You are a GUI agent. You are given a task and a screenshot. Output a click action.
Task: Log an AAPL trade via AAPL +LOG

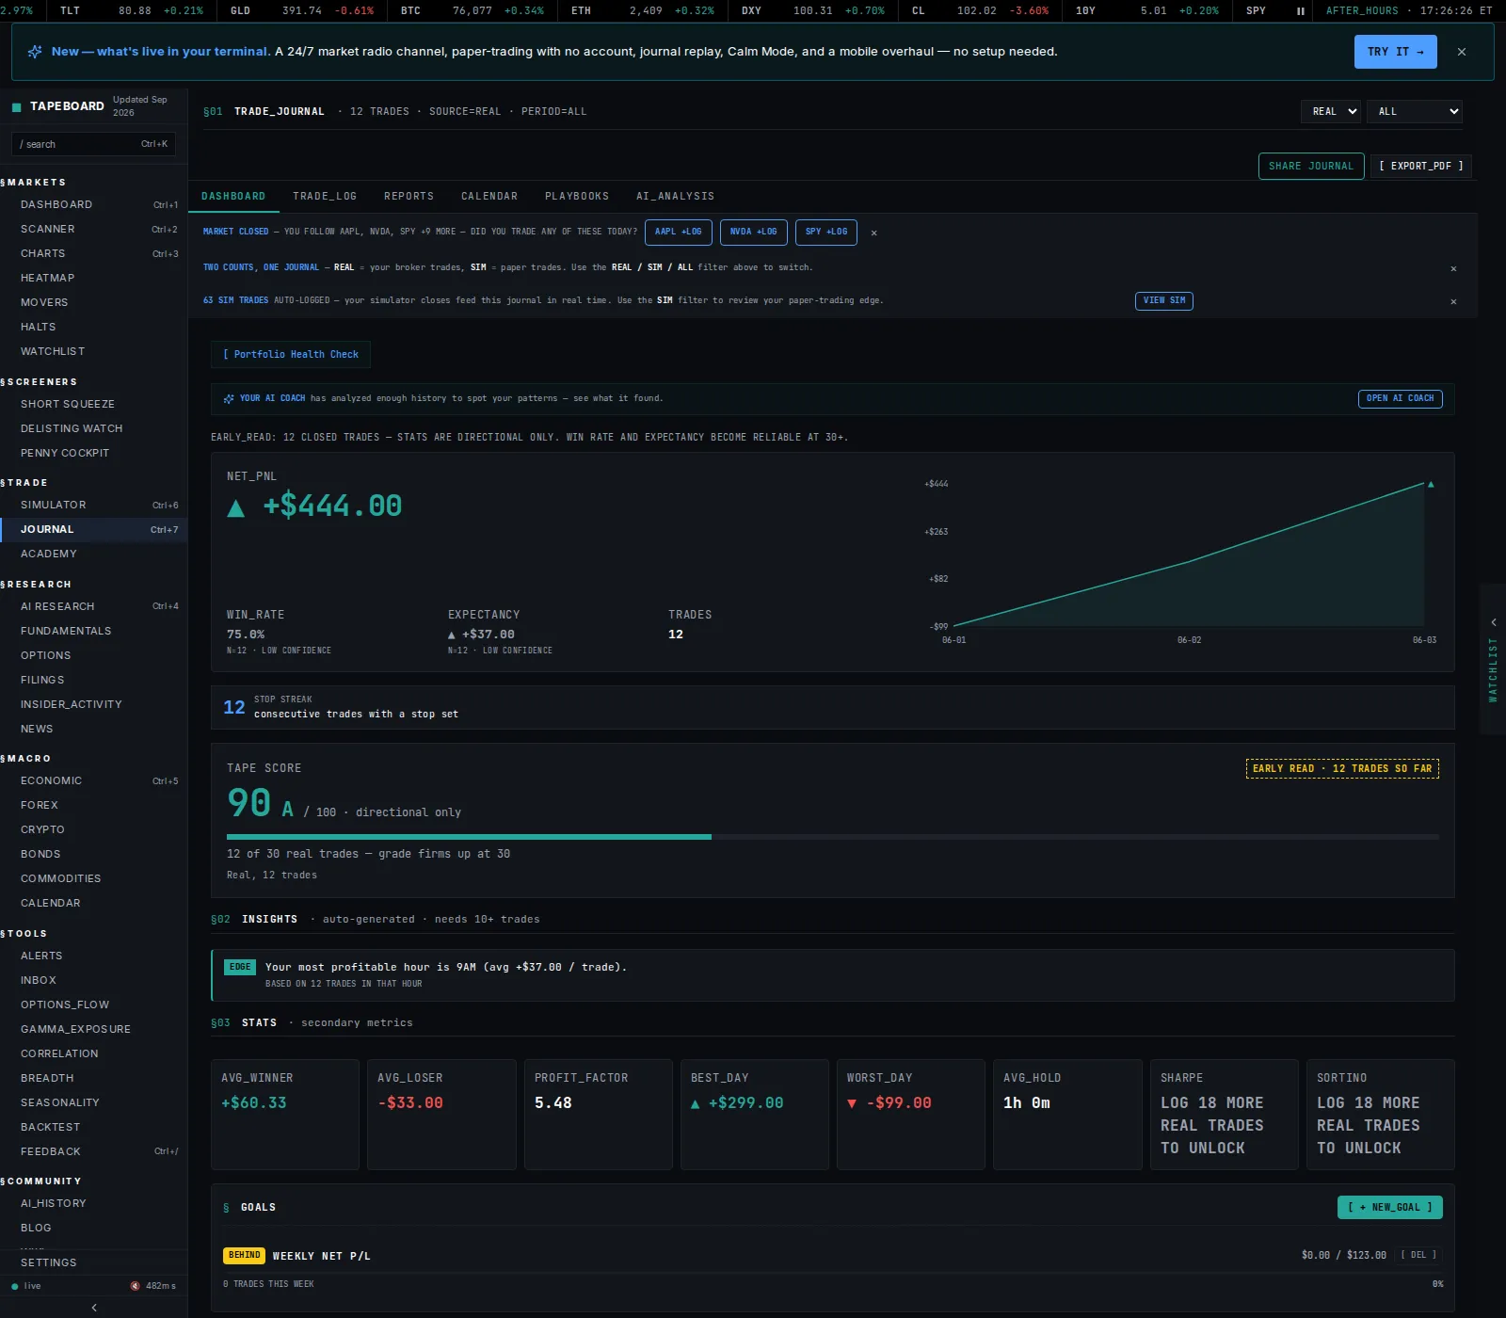pos(679,232)
